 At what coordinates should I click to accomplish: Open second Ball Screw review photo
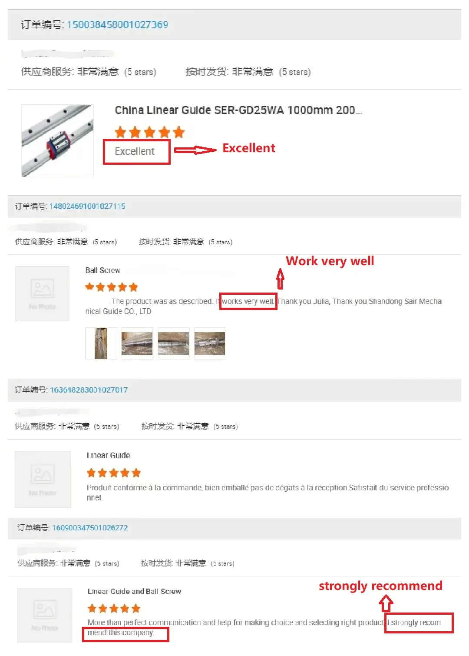click(137, 343)
